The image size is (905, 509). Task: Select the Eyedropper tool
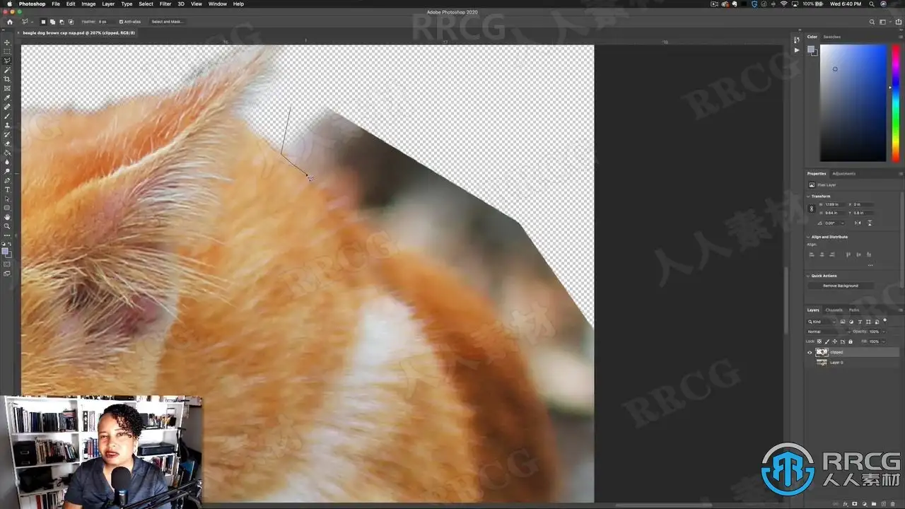pos(7,98)
